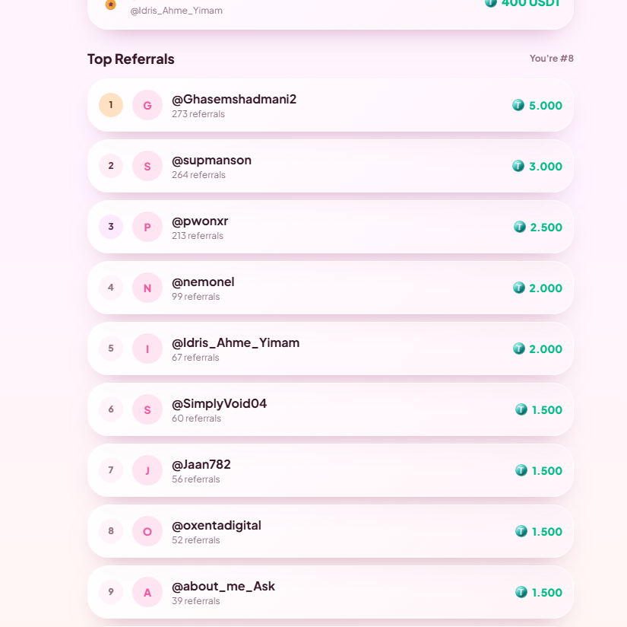Click the S avatar next to supmanson

click(147, 166)
